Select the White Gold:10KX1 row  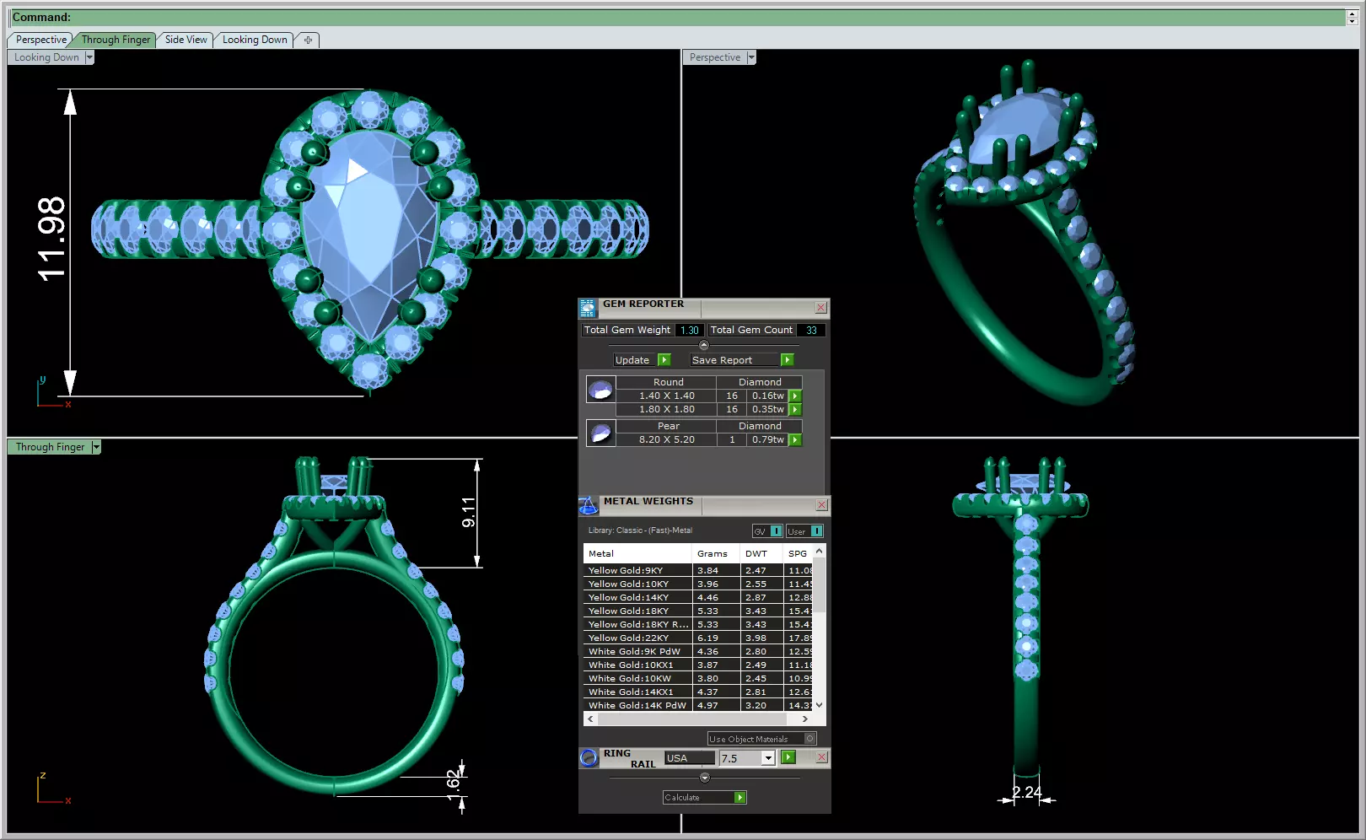point(699,665)
